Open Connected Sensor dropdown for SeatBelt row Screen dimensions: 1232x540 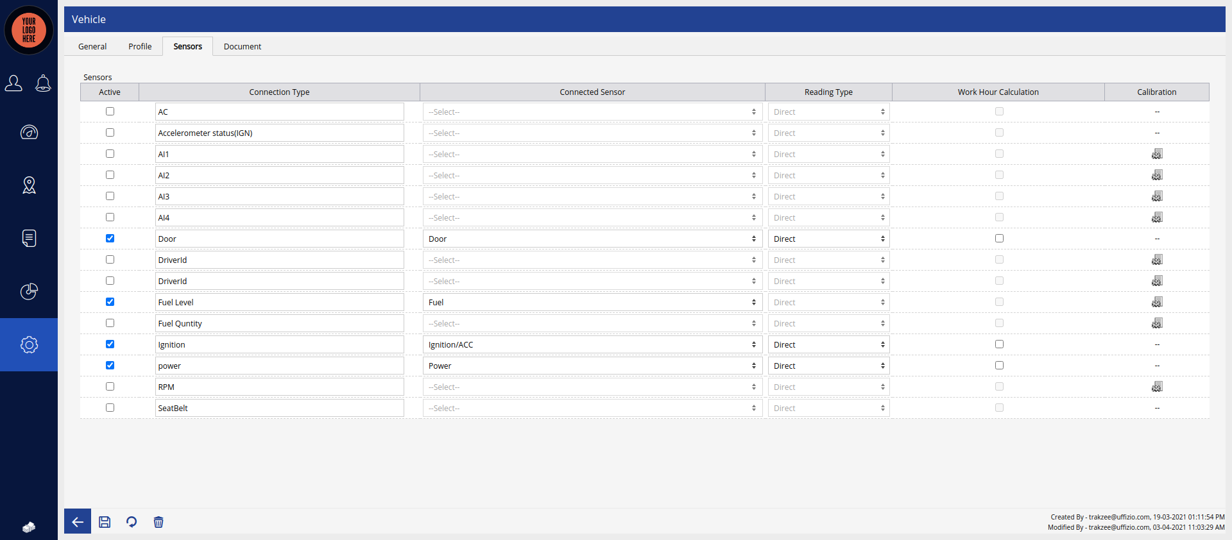(x=592, y=408)
